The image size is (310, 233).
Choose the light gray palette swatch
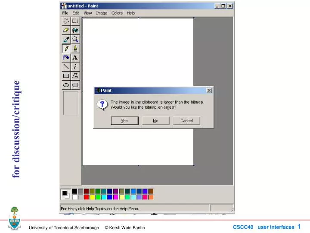click(x=80, y=197)
